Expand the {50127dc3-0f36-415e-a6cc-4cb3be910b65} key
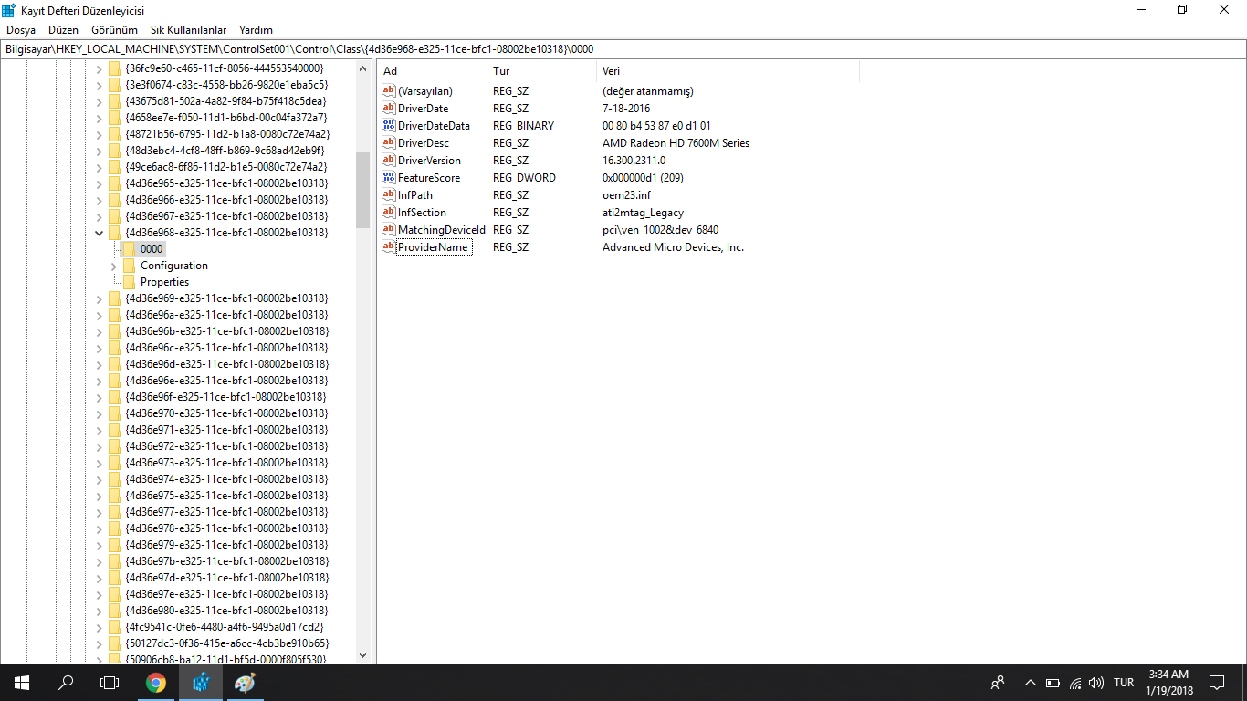 (x=99, y=643)
